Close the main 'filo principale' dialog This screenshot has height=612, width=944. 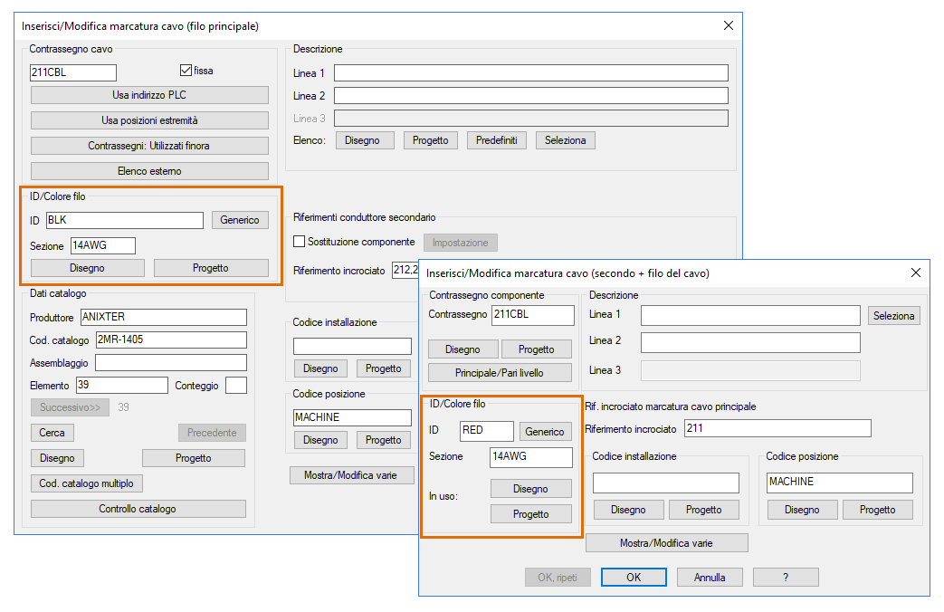point(729,25)
